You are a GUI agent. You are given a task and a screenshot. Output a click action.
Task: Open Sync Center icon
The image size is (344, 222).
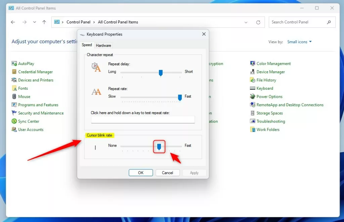point(14,121)
